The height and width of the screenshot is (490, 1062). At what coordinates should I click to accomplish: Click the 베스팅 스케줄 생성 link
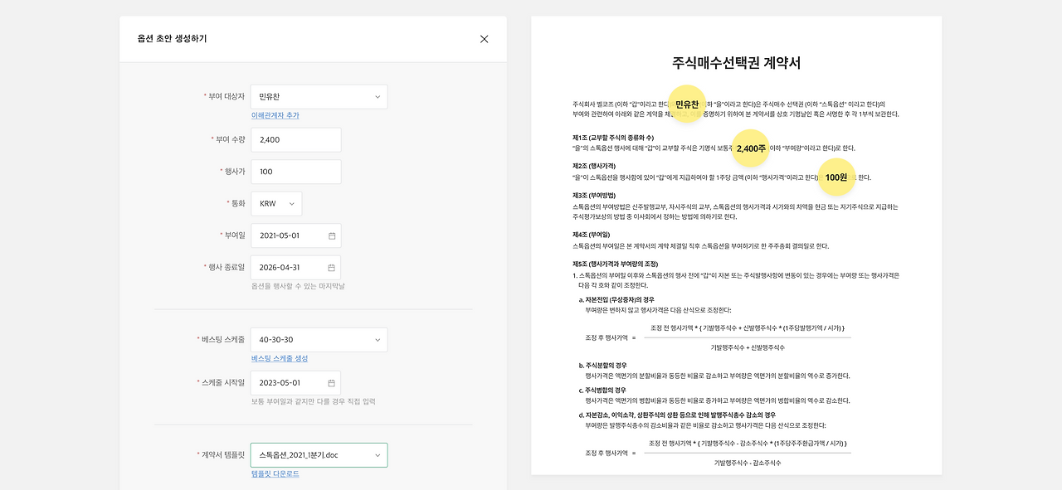(280, 358)
